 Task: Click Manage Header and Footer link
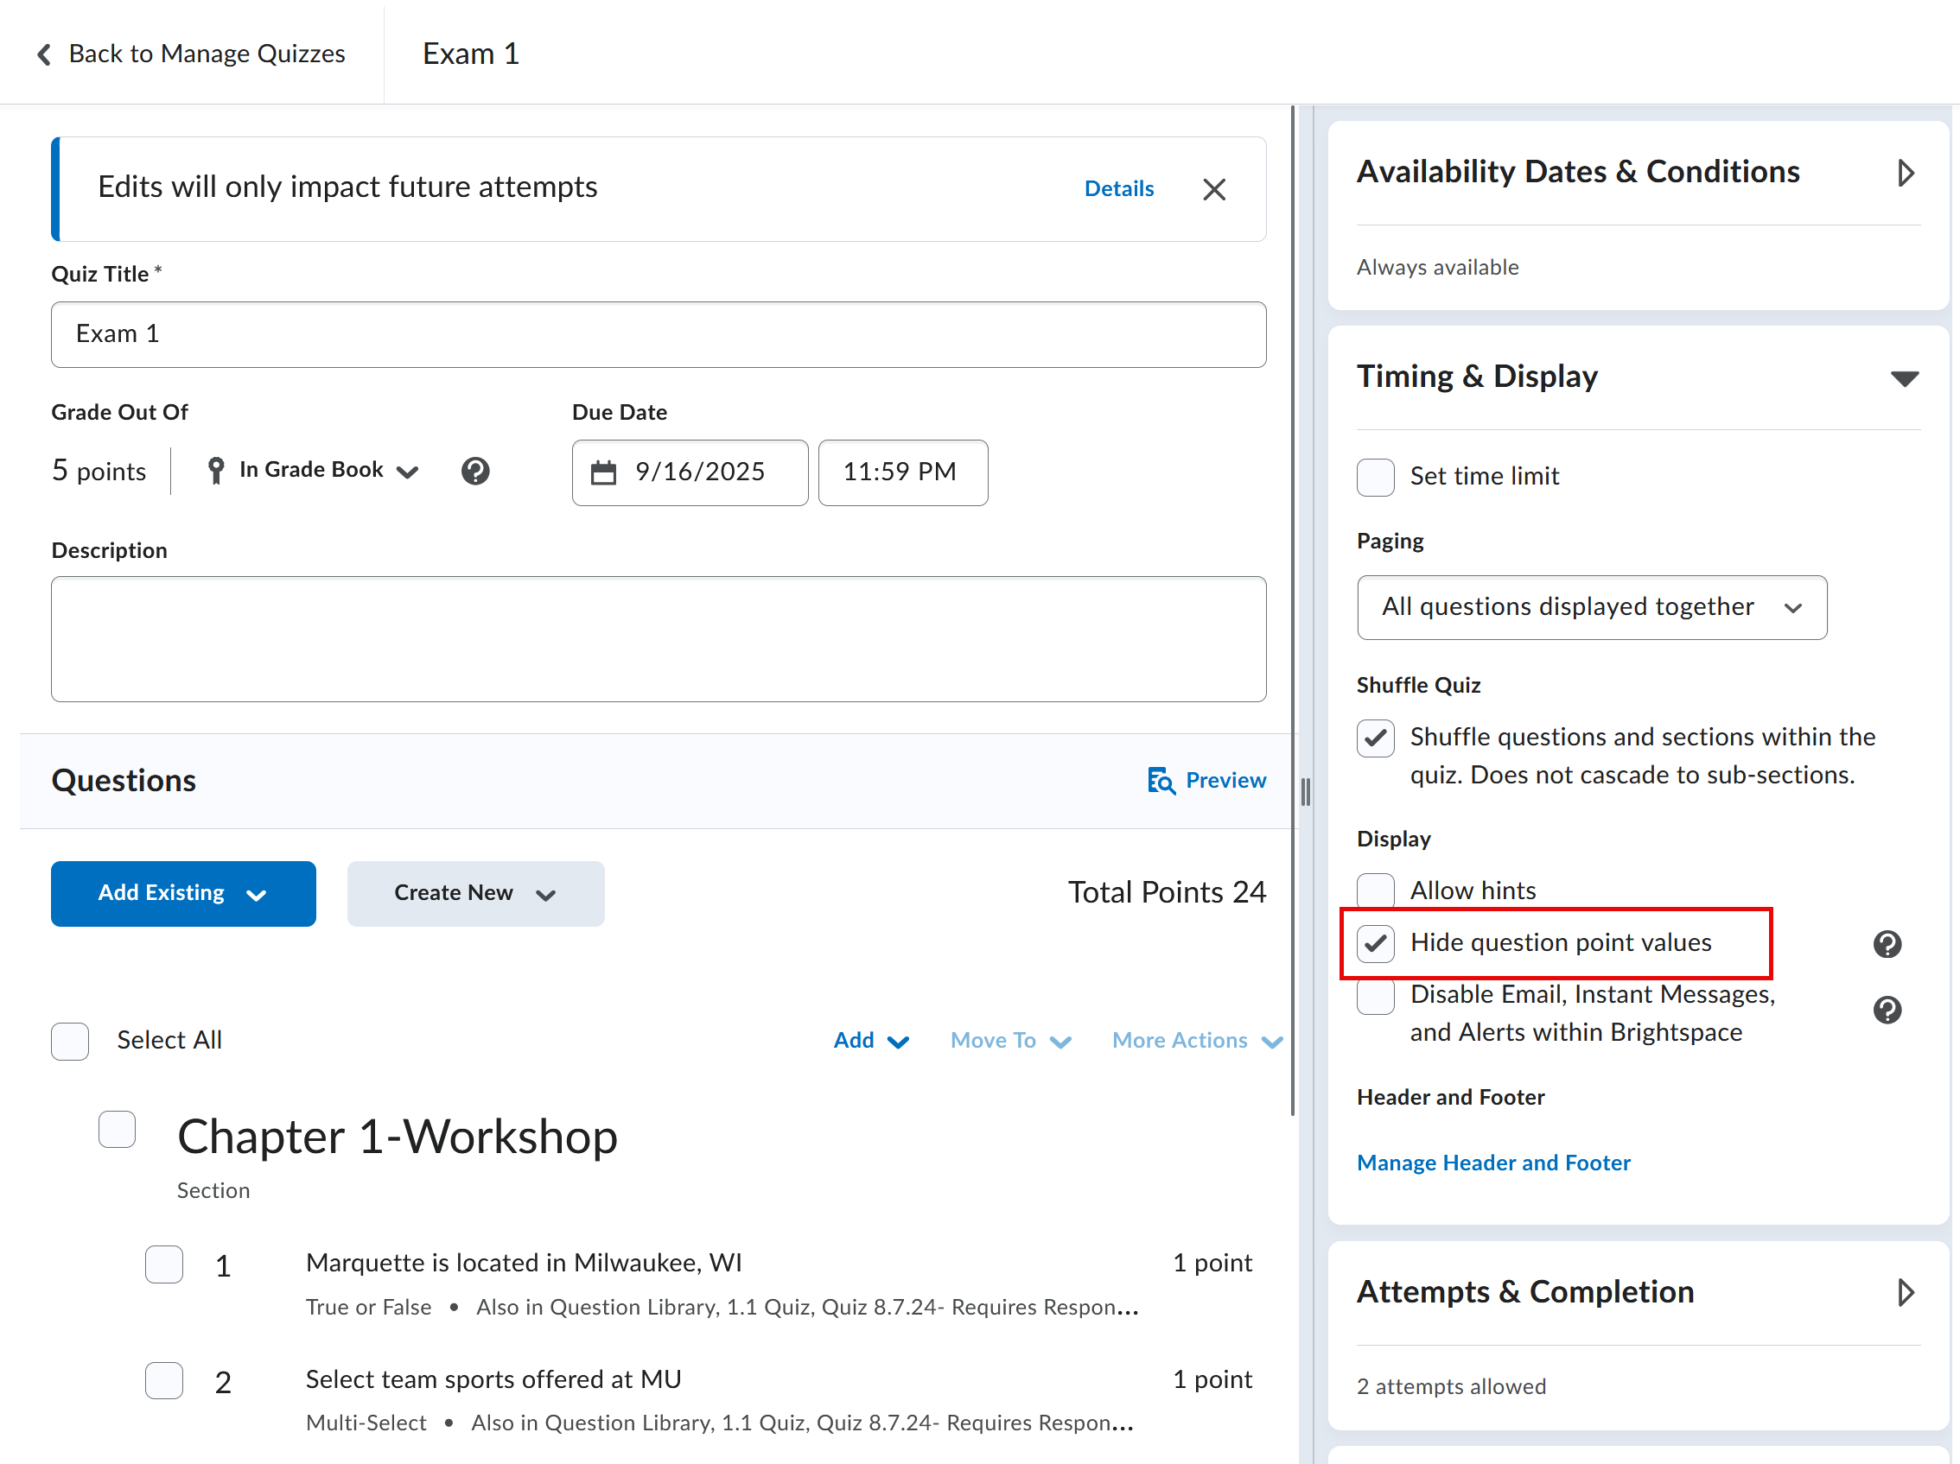1493,1162
